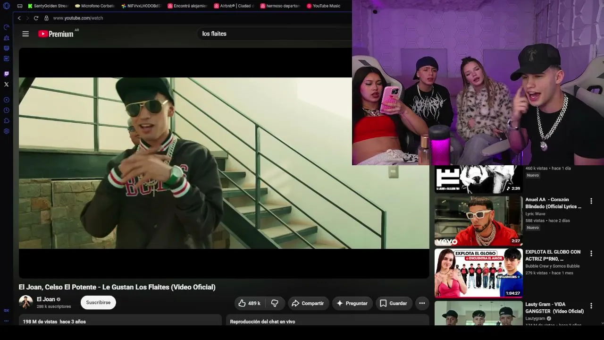Click the GX Corner icon at sidebar bottom
This screenshot has height=340, width=604.
(x=6, y=310)
